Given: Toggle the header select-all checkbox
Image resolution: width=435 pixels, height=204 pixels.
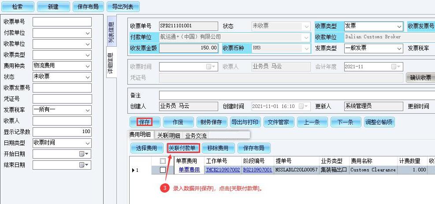Looking at the screenshot, I should (x=163, y=161).
